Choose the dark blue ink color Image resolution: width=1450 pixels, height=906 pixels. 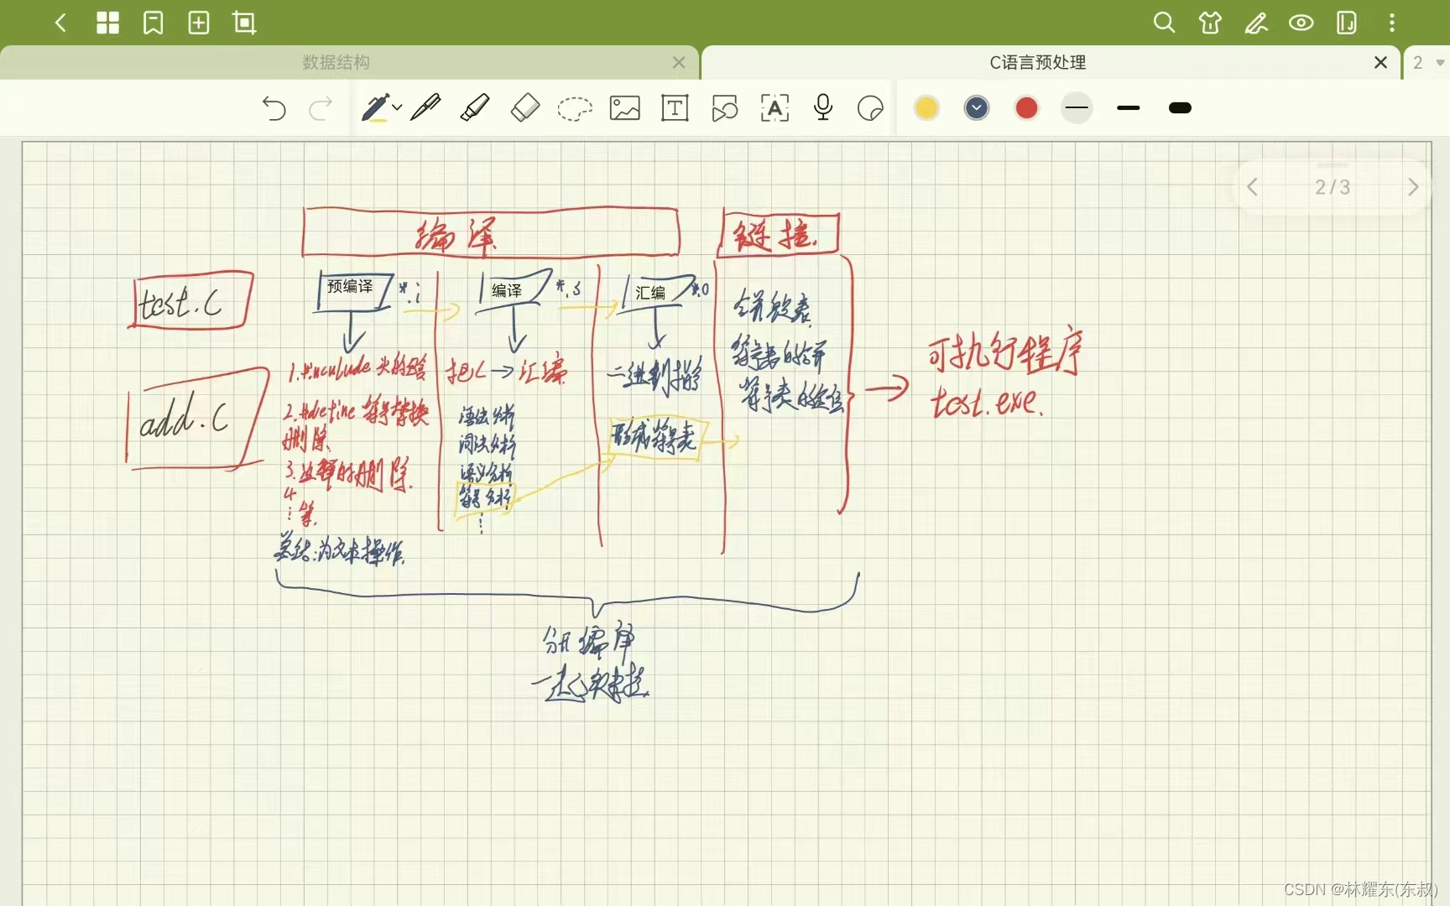pyautogui.click(x=977, y=107)
